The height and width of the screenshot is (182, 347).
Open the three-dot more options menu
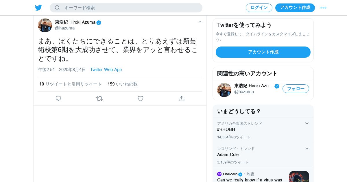[x=323, y=8]
